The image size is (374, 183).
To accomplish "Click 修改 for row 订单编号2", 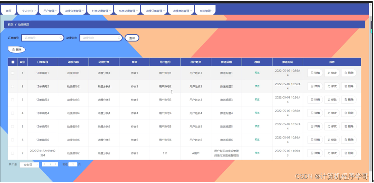I will pyautogui.click(x=332, y=86).
